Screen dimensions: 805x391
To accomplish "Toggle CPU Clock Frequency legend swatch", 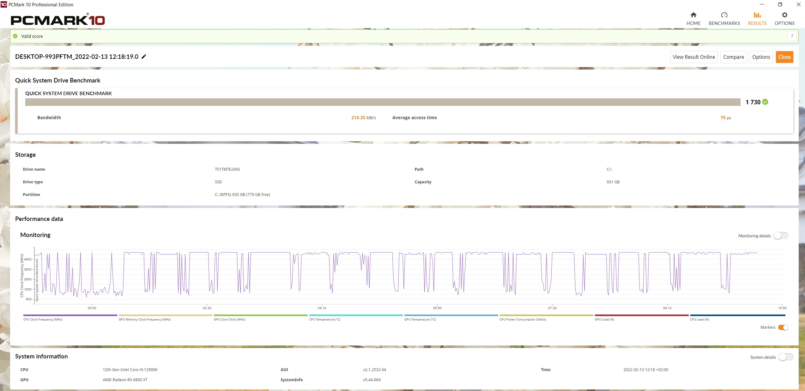I will (x=70, y=315).
